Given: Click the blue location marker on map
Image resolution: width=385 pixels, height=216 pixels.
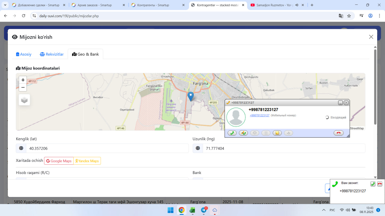Looking at the screenshot, I should pos(190,96).
